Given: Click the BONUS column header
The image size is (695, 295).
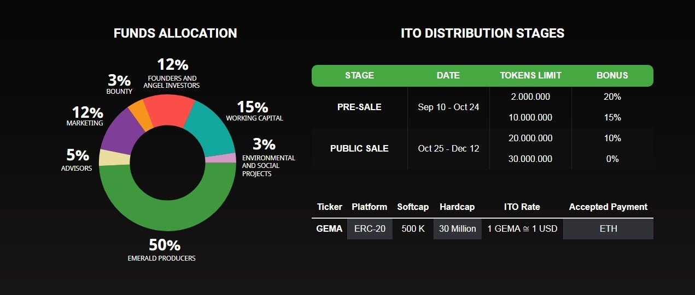Looking at the screenshot, I should click(612, 75).
